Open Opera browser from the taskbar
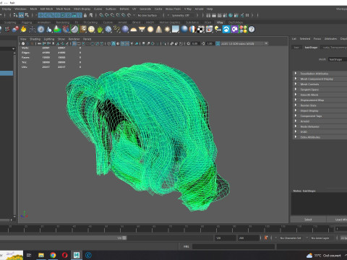The width and height of the screenshot is (347, 260). [x=65, y=255]
